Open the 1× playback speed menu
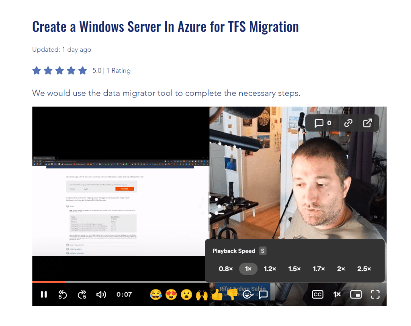This screenshot has height=326, width=411. pyautogui.click(x=337, y=295)
